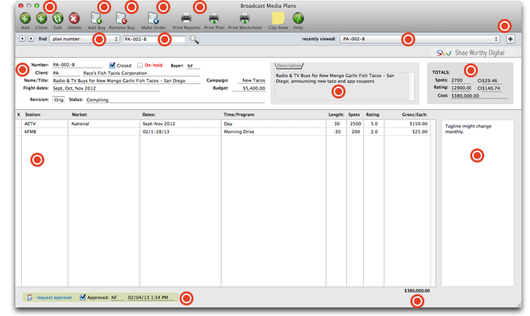This screenshot has width=530, height=316.
Task: Click the Print Worksheet icon
Action: (244, 18)
